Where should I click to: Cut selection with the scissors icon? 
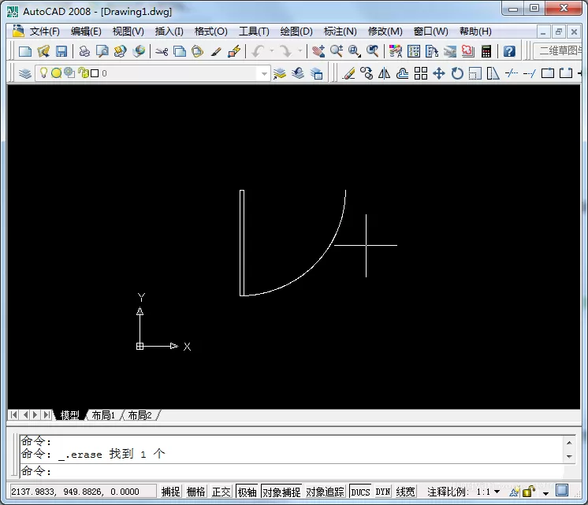pos(162,51)
